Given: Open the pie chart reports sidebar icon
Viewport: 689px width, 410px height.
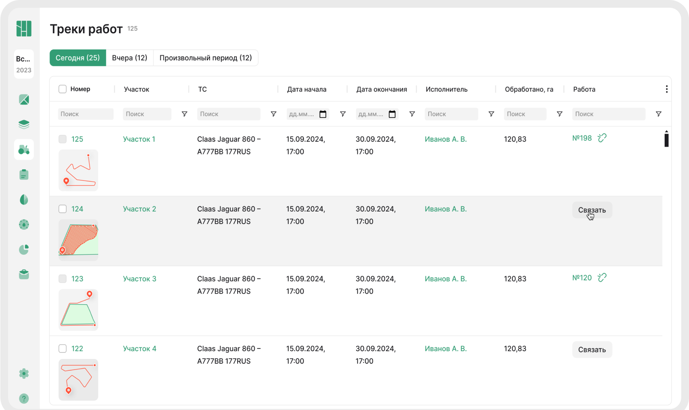Looking at the screenshot, I should point(24,250).
